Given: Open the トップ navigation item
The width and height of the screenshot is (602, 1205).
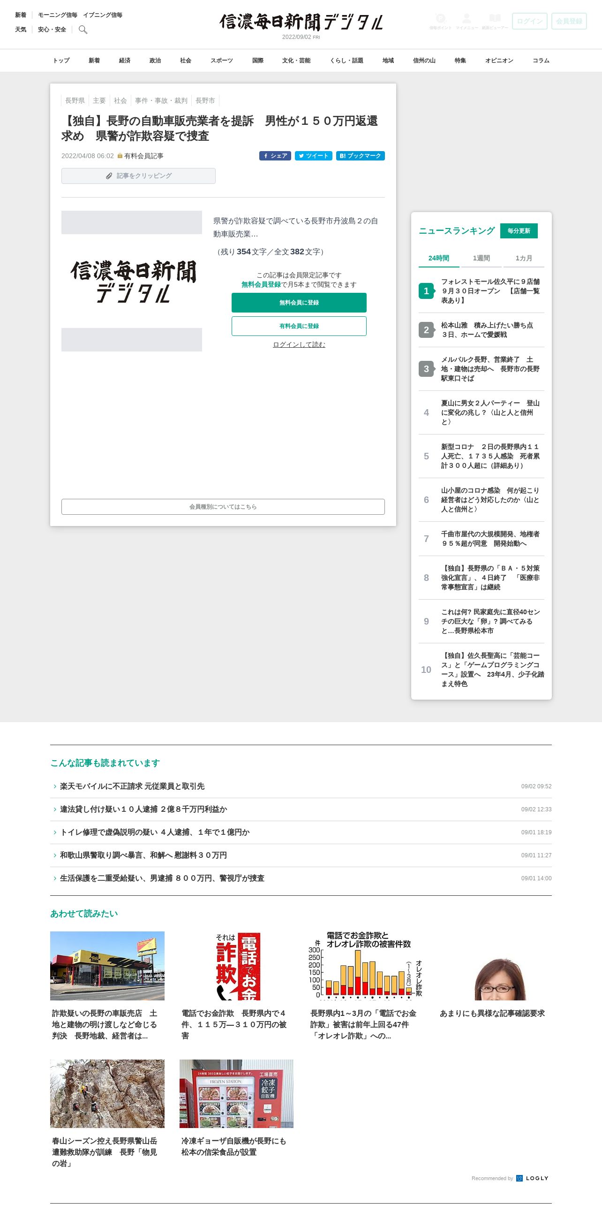Looking at the screenshot, I should pos(61,61).
